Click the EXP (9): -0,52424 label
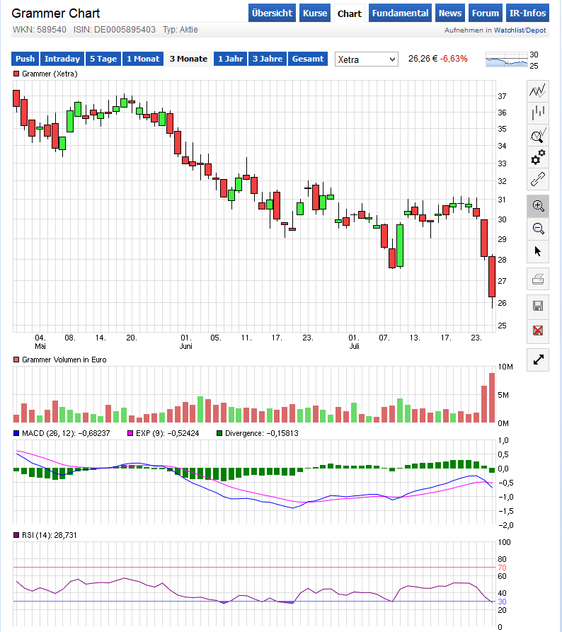 coord(167,433)
